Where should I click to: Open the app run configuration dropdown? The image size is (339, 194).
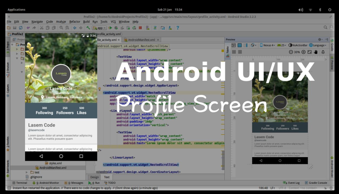click(x=99, y=28)
